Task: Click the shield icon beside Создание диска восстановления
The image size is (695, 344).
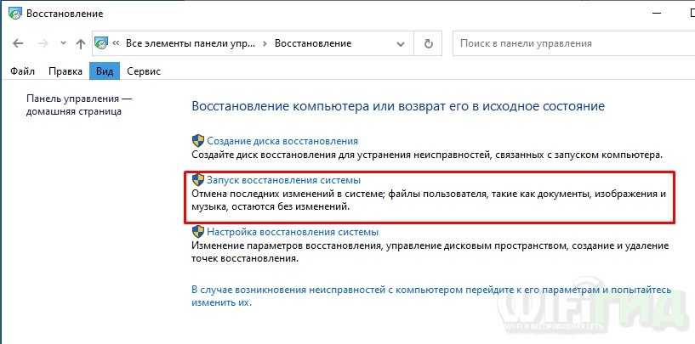Action: (x=198, y=141)
